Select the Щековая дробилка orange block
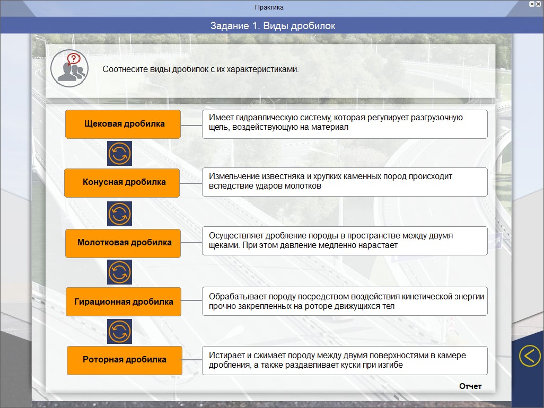Viewport: 544px width, 408px height. [123, 124]
